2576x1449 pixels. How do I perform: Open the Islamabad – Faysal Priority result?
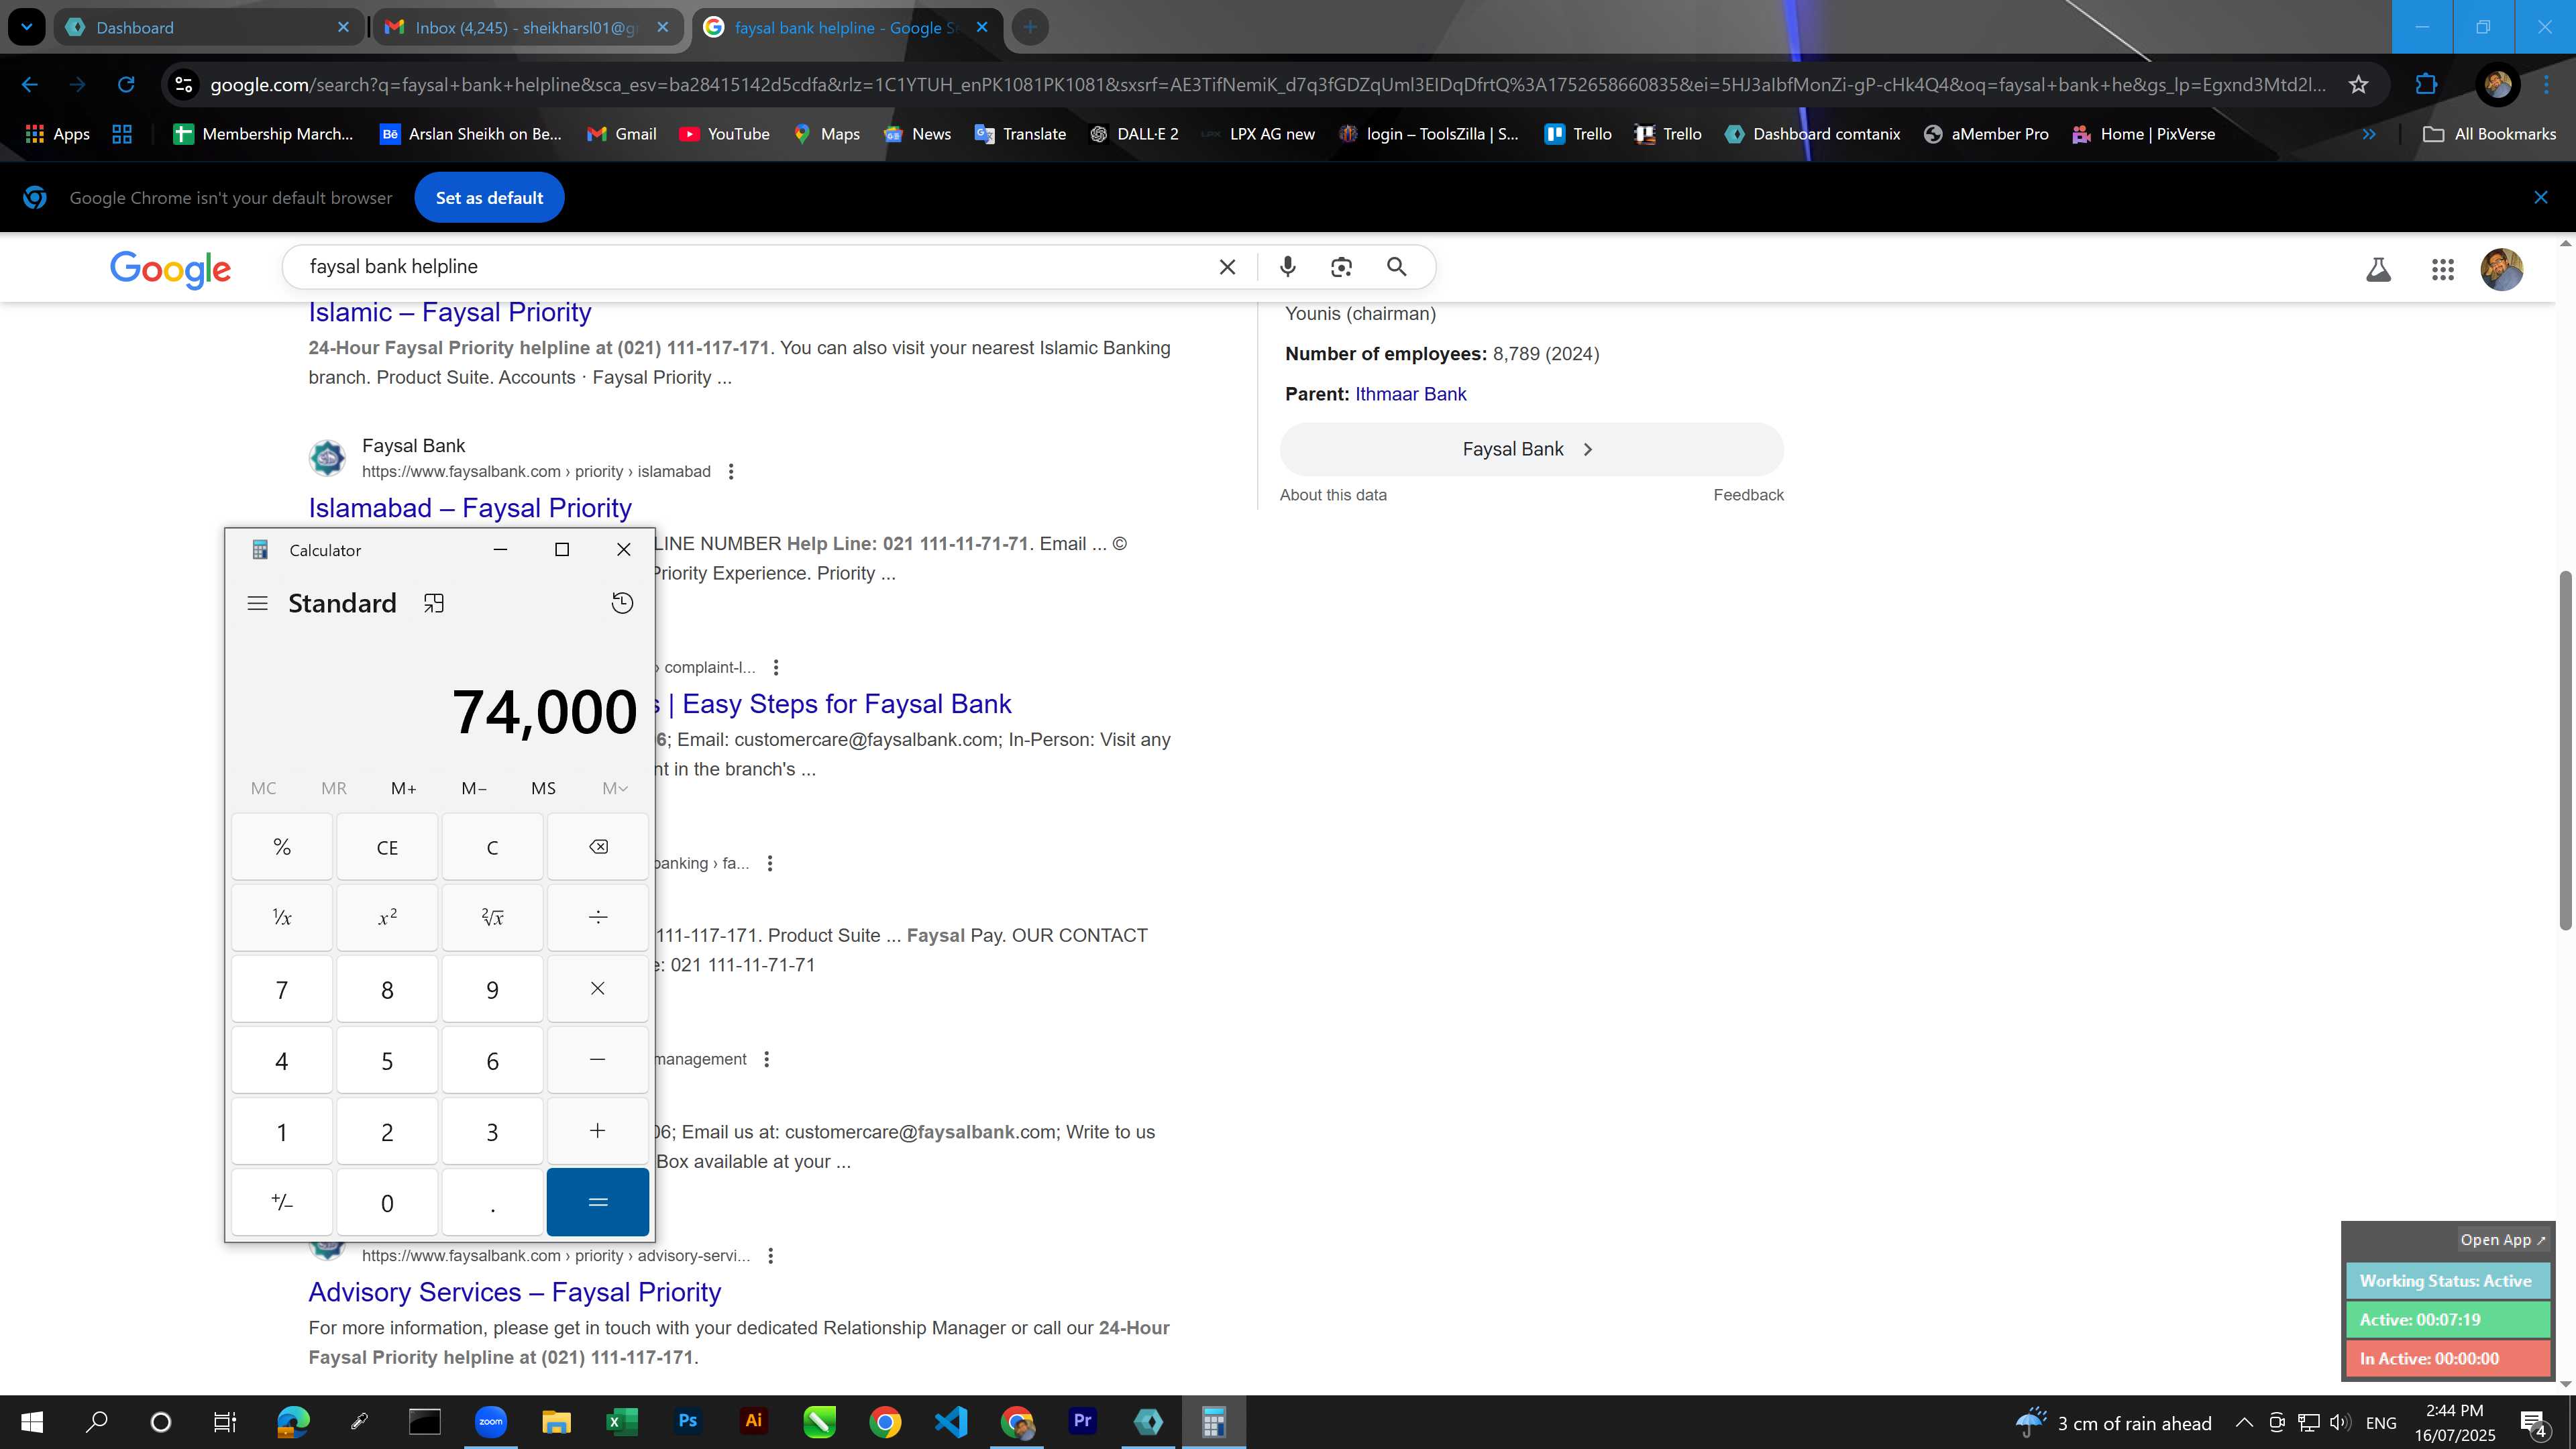[x=470, y=508]
